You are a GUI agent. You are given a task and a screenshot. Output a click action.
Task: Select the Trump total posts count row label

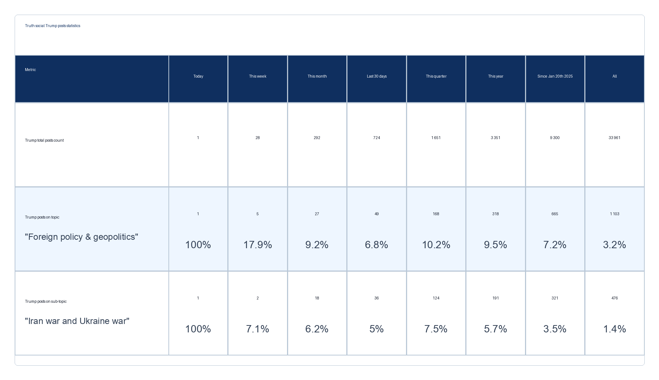pos(44,140)
